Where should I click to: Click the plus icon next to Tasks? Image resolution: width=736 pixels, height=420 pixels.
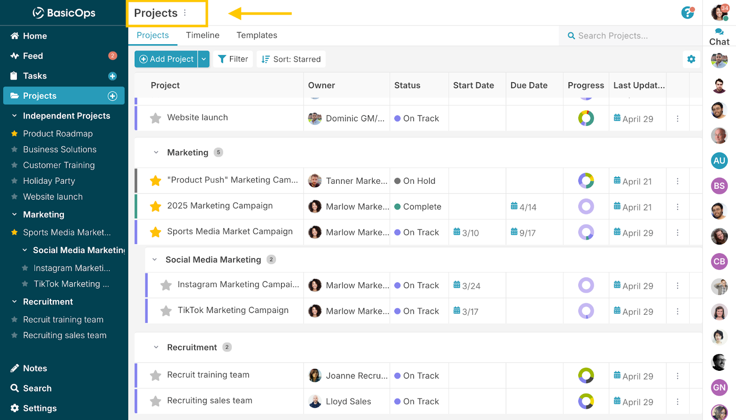coord(112,76)
